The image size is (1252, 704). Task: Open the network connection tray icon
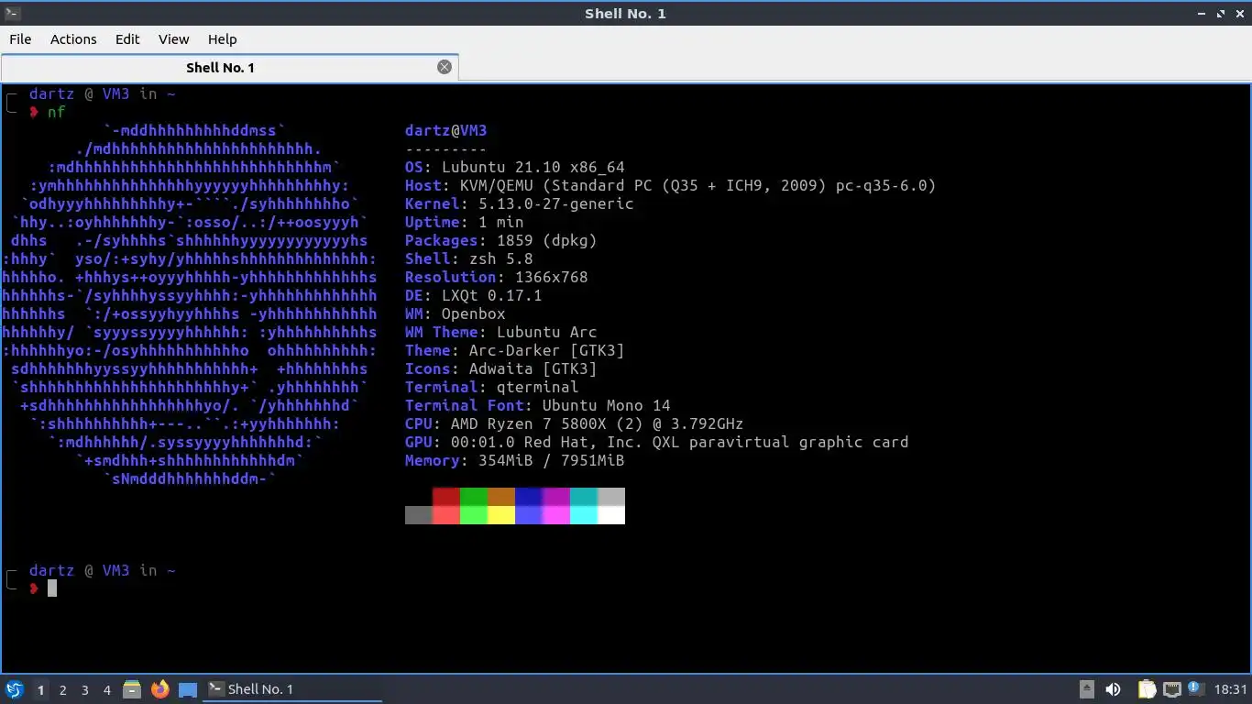coord(1171,689)
